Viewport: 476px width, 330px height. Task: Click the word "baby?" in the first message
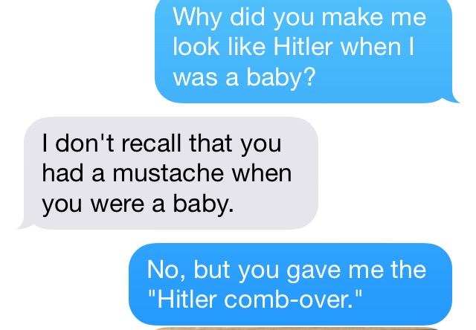pos(281,78)
